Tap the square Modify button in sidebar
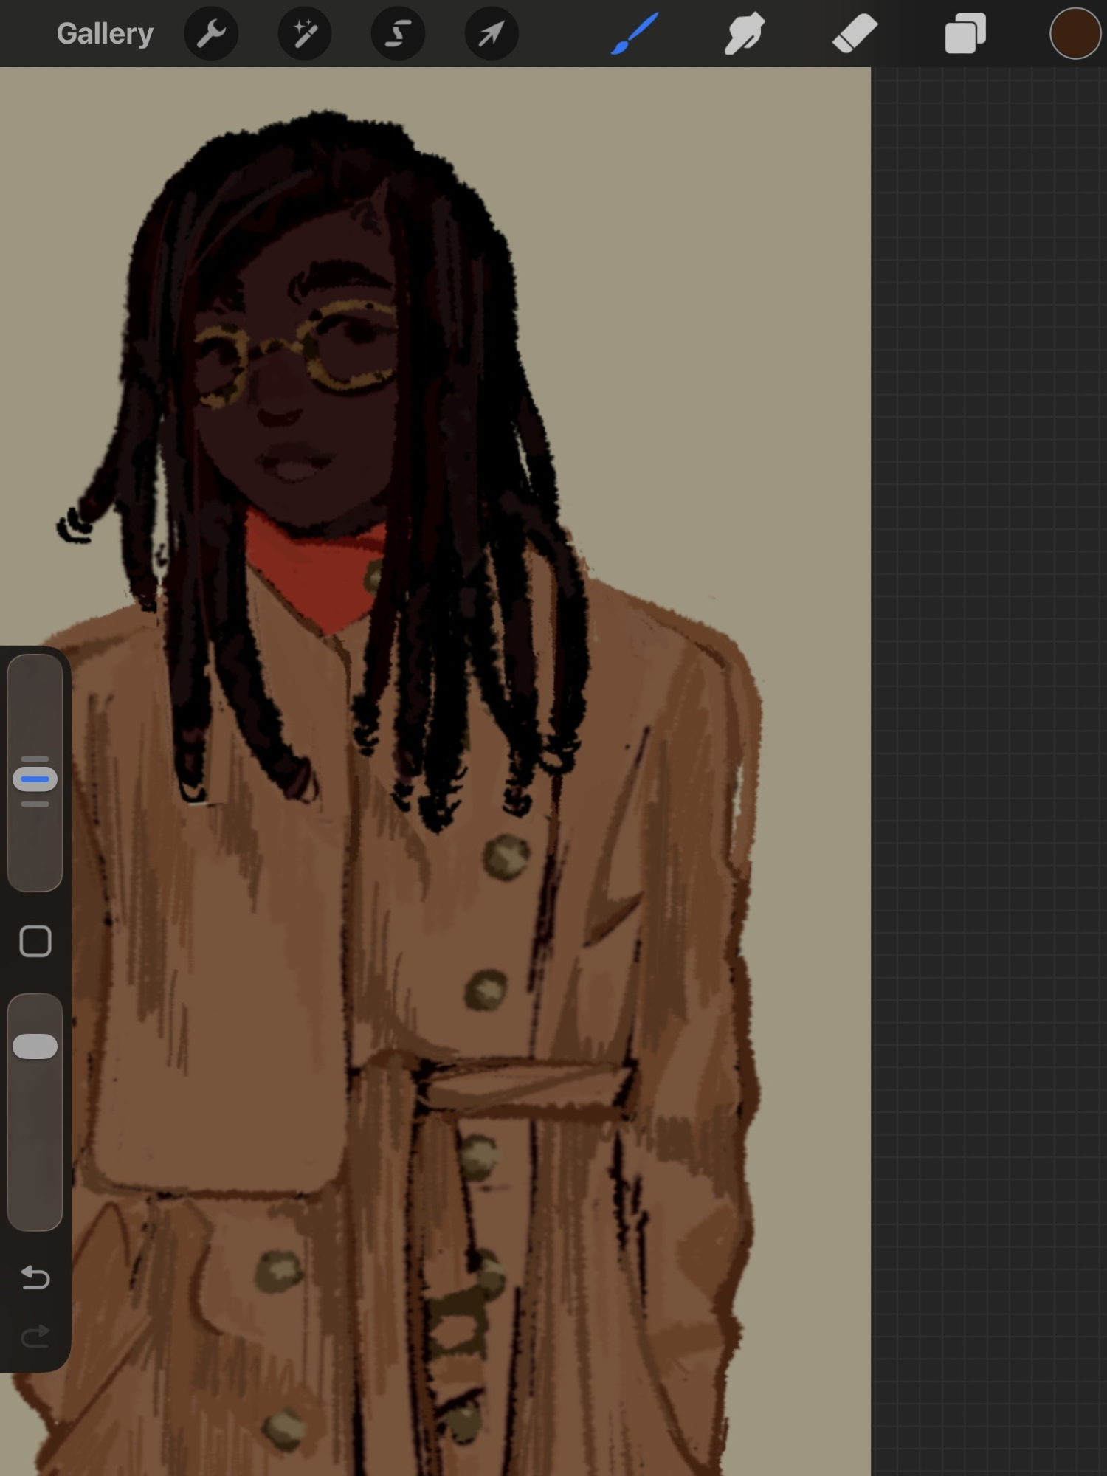Image resolution: width=1107 pixels, height=1476 pixels. (x=35, y=942)
